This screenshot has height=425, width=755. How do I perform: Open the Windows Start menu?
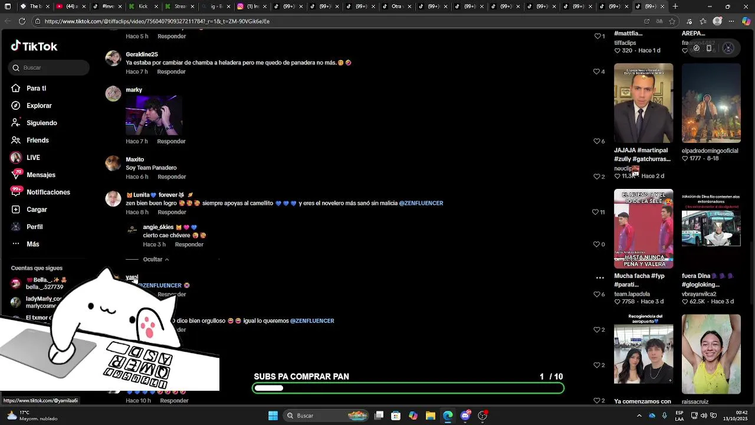coord(273,416)
